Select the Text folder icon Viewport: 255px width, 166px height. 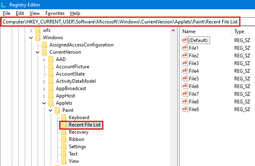click(64, 154)
